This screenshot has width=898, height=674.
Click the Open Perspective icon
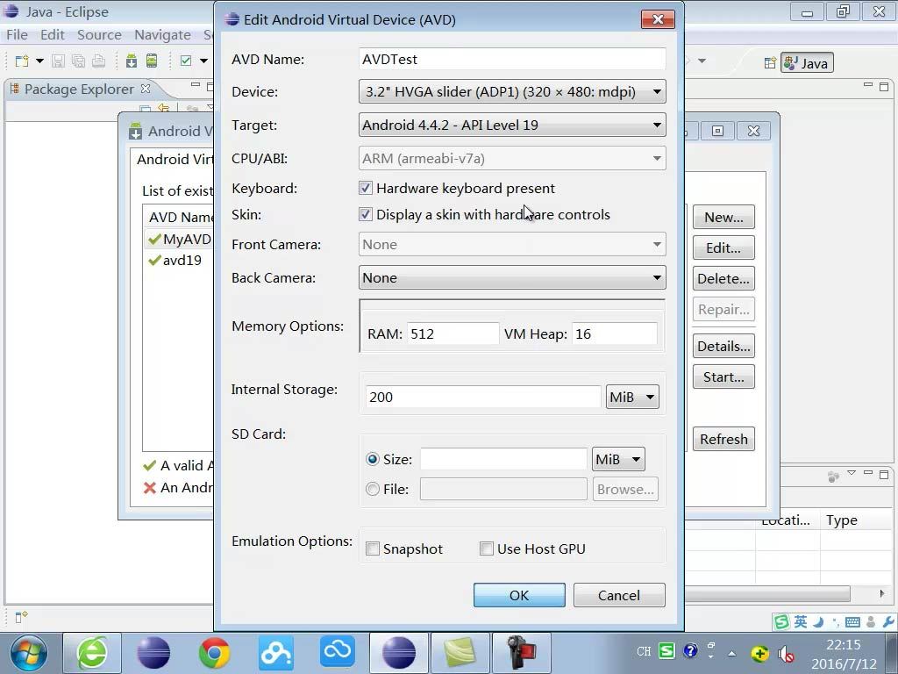tap(770, 63)
